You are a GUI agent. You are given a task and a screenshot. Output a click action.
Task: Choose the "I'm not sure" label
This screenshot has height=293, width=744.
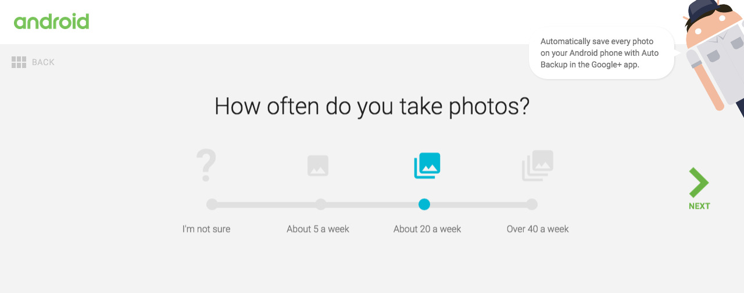coord(206,229)
